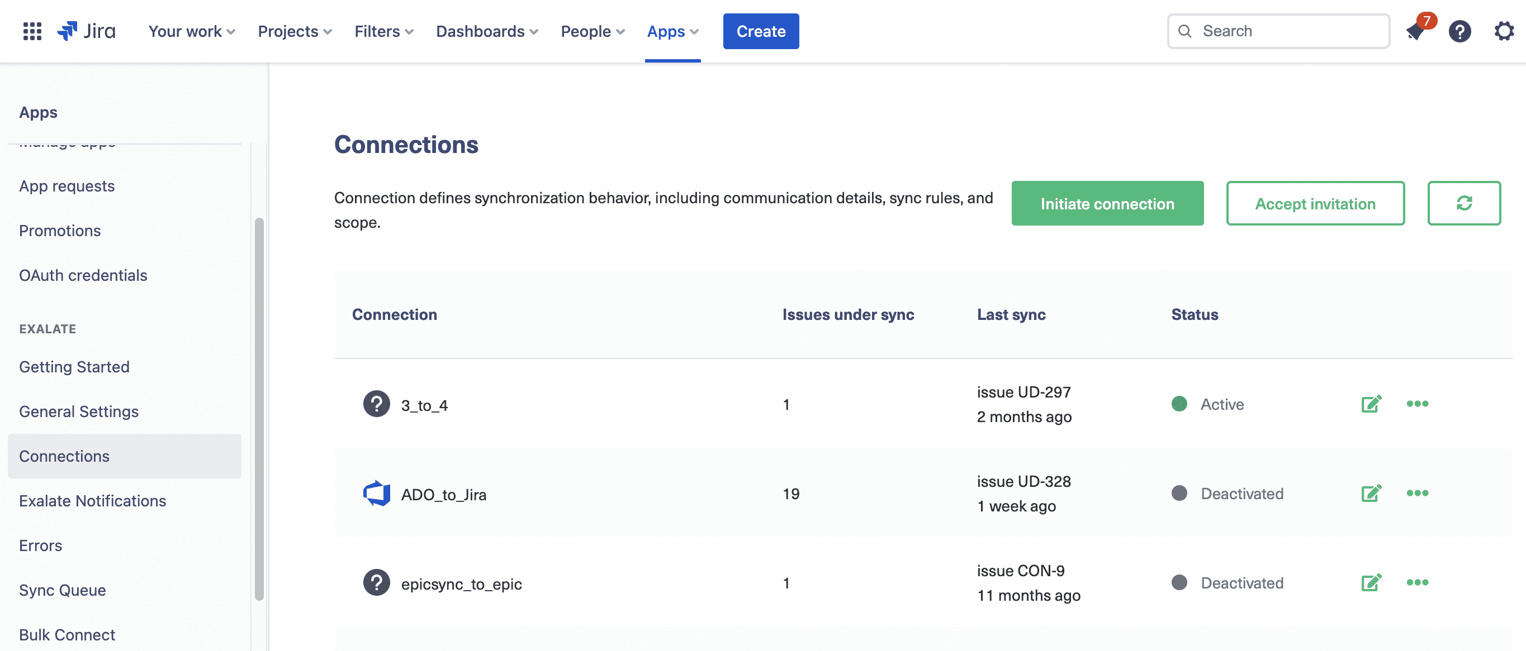Open the Sync Queue page

(62, 590)
